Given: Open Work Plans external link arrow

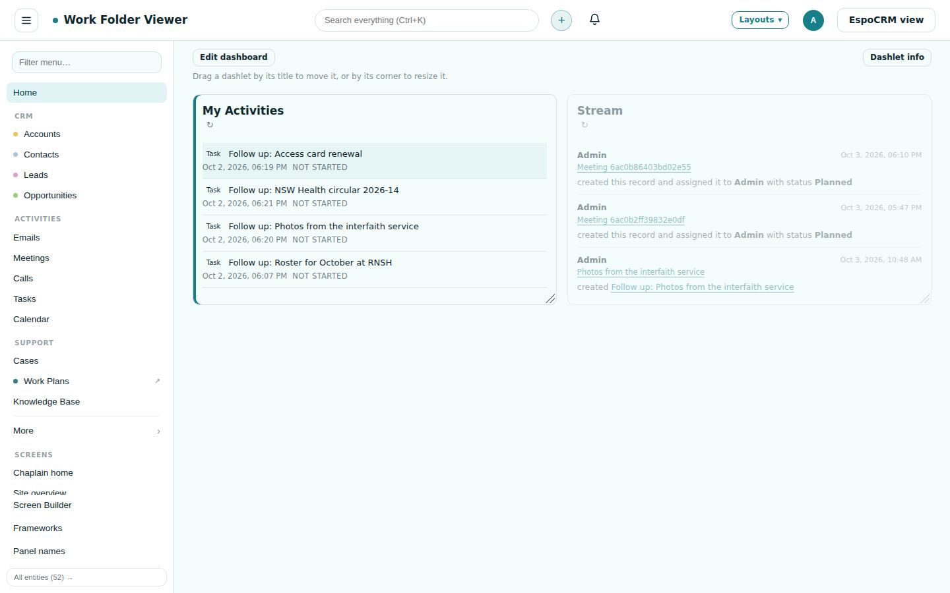Looking at the screenshot, I should pyautogui.click(x=157, y=381).
